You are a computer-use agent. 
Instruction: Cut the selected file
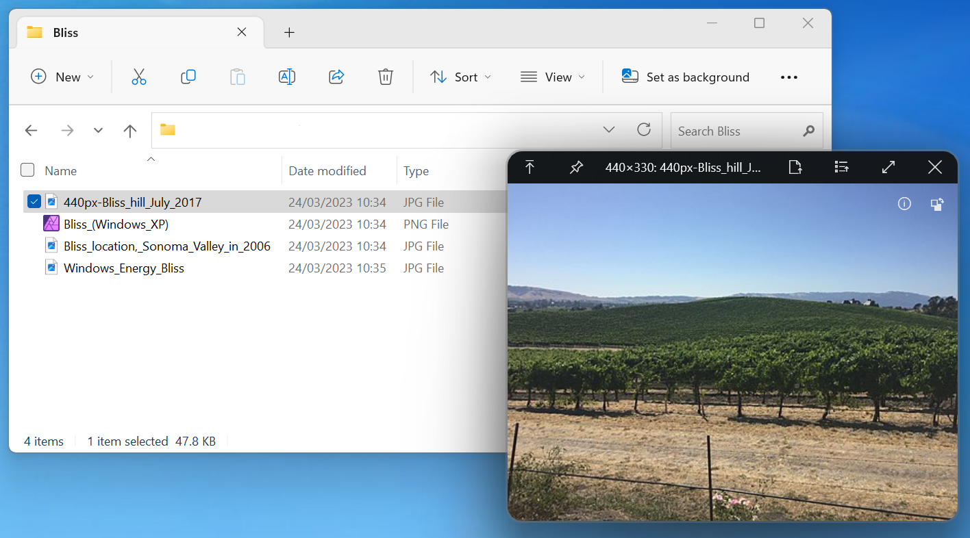[x=139, y=77]
